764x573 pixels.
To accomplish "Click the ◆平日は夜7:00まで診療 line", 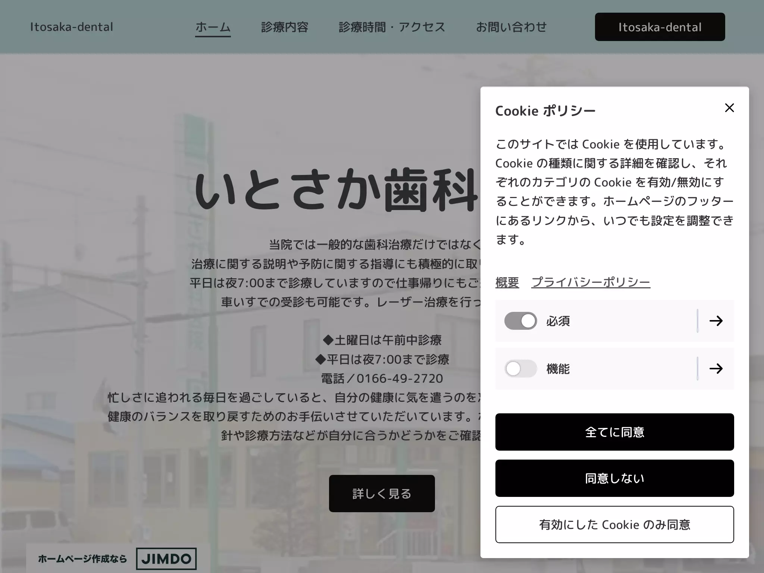I will pos(382,360).
